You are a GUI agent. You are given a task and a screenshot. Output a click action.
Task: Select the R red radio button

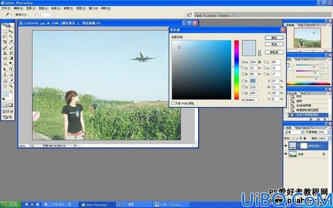(x=243, y=81)
